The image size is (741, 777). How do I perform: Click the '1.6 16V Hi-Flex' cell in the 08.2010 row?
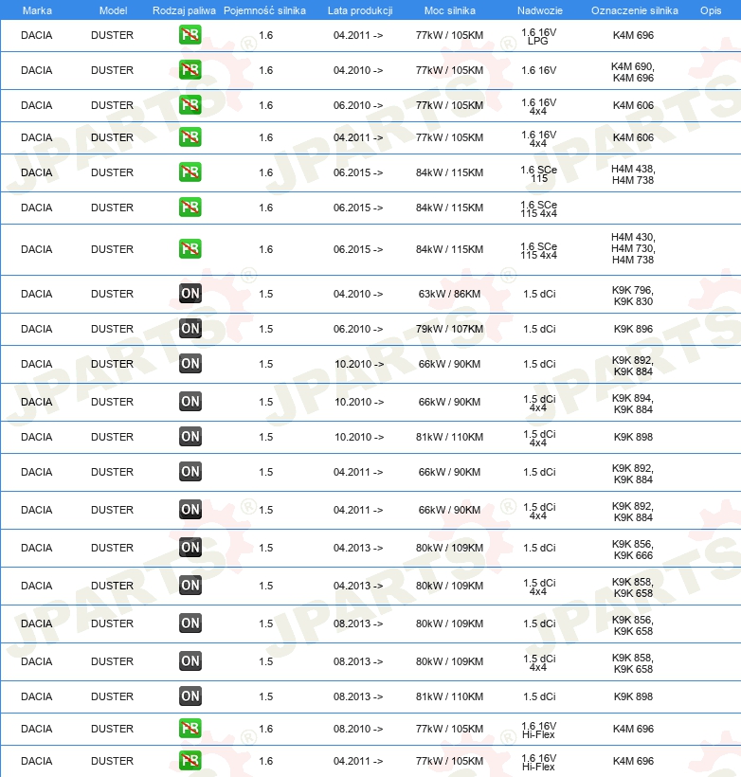coord(539,731)
